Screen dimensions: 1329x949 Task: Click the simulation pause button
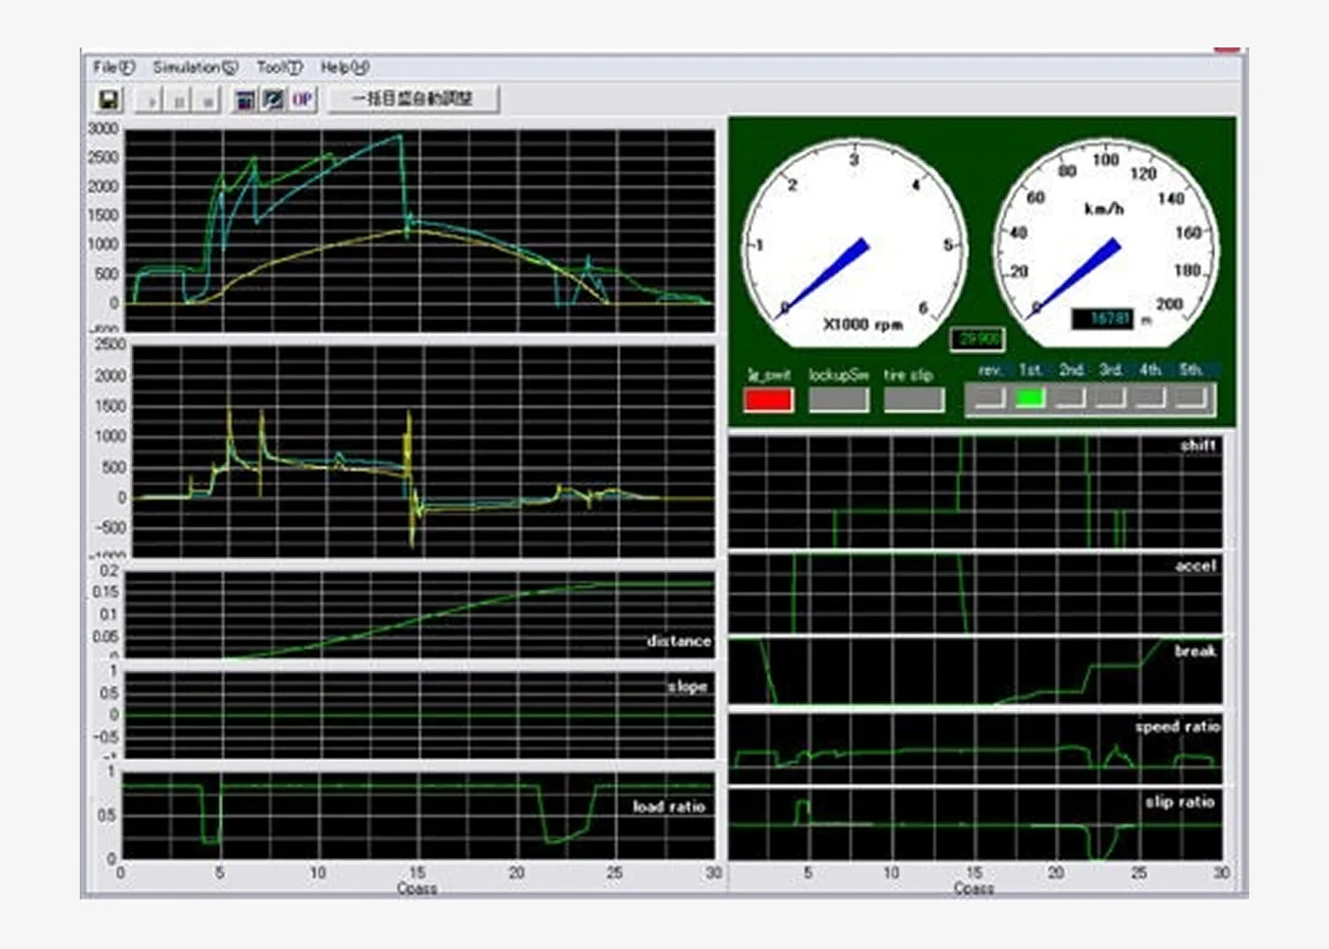(x=179, y=100)
